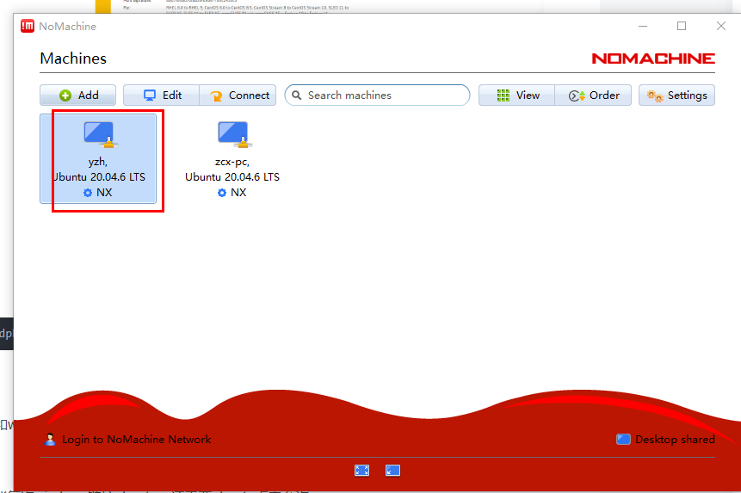741x493 pixels.
Task: Click the Connect button
Action: tap(238, 96)
